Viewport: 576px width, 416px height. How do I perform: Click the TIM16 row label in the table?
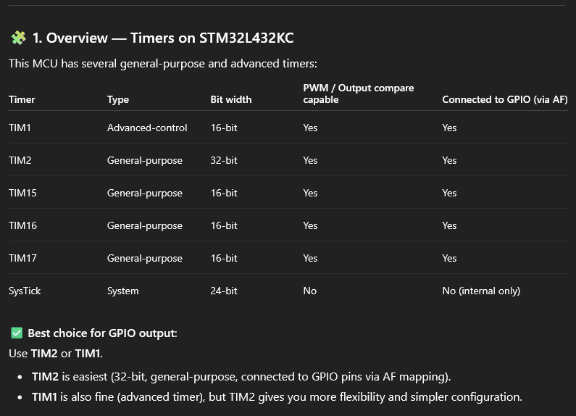pyautogui.click(x=22, y=225)
